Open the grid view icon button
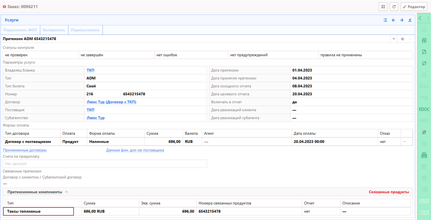 click(x=383, y=7)
